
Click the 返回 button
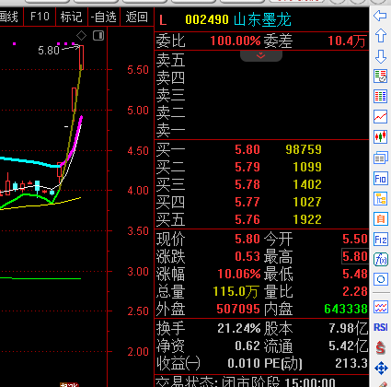tap(137, 17)
